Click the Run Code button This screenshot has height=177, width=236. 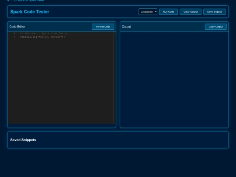pos(168,12)
